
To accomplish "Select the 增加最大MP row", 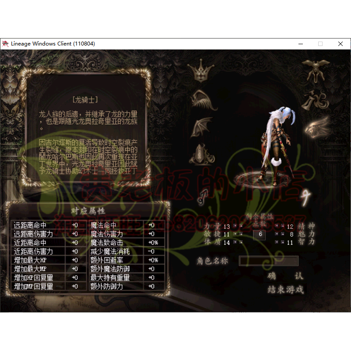I will [49, 269].
